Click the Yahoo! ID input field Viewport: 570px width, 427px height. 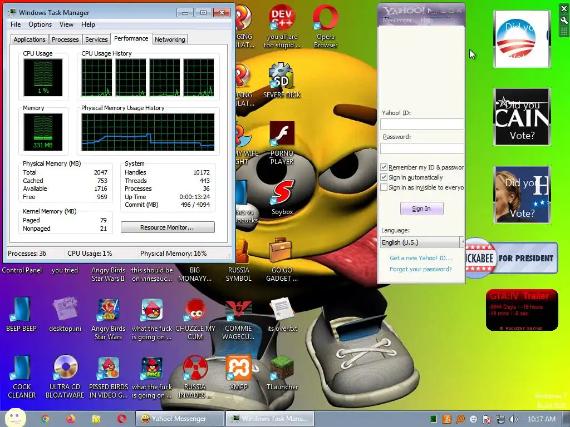pos(422,124)
